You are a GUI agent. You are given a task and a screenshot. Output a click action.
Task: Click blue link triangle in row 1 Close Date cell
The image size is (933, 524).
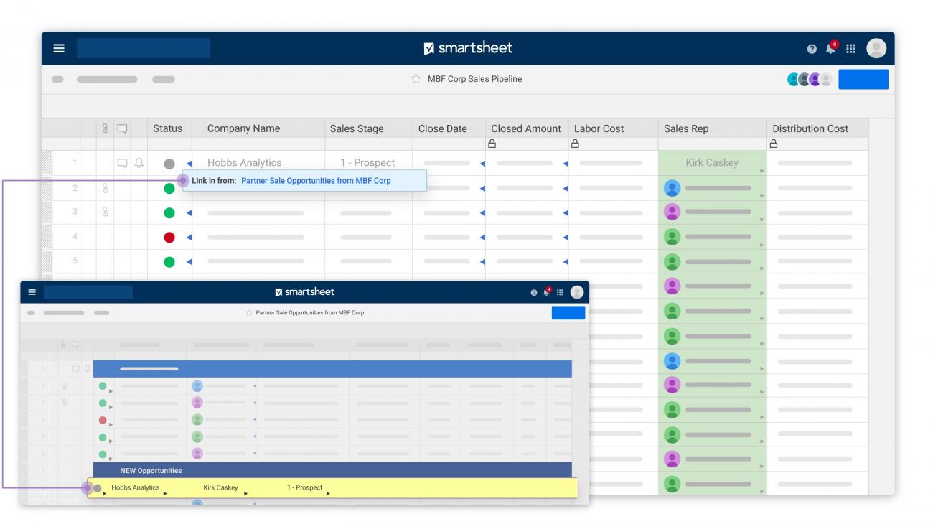tap(482, 164)
